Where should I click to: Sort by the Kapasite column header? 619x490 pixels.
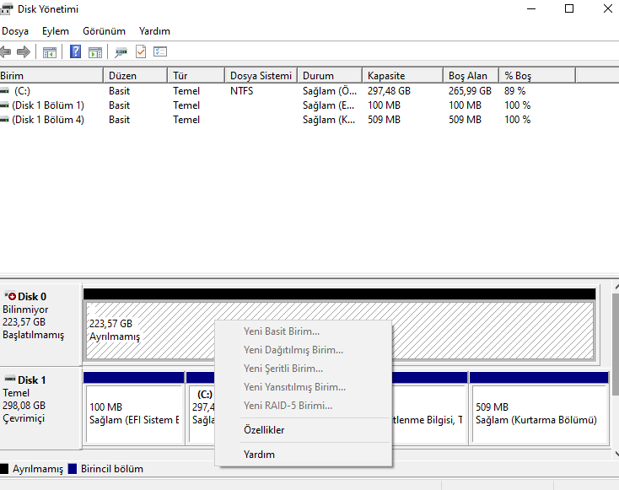pos(402,75)
